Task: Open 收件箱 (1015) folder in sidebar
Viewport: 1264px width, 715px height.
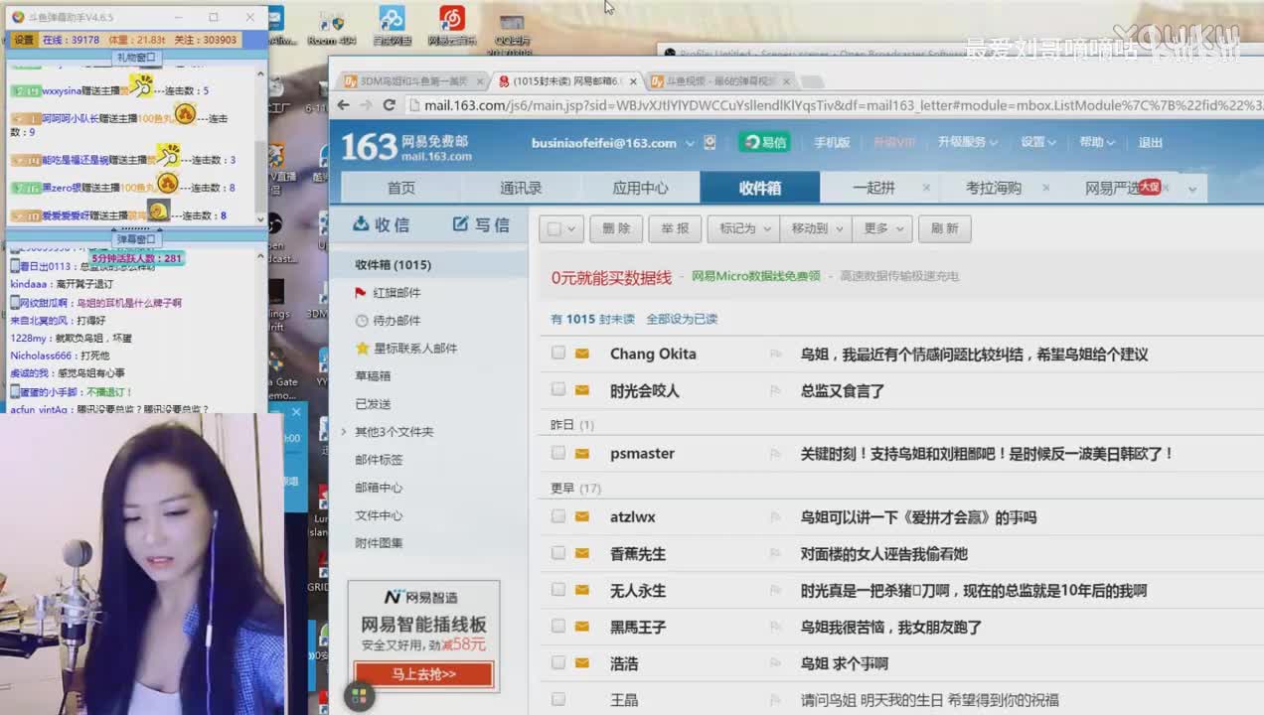Action: pyautogui.click(x=394, y=265)
